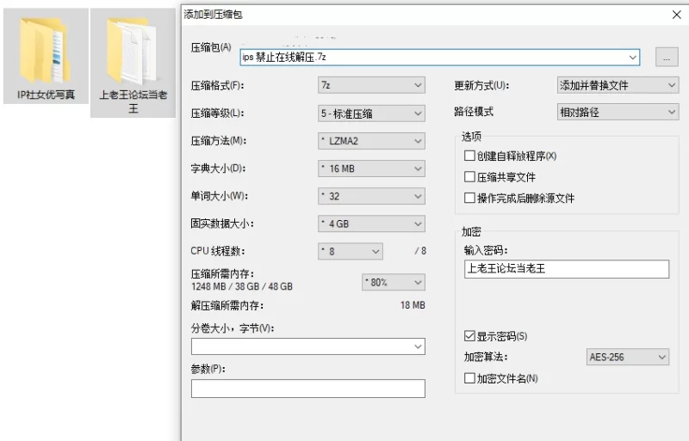This screenshot has width=689, height=441.
Task: Click the 压缩包 archive name field
Action: 440,58
